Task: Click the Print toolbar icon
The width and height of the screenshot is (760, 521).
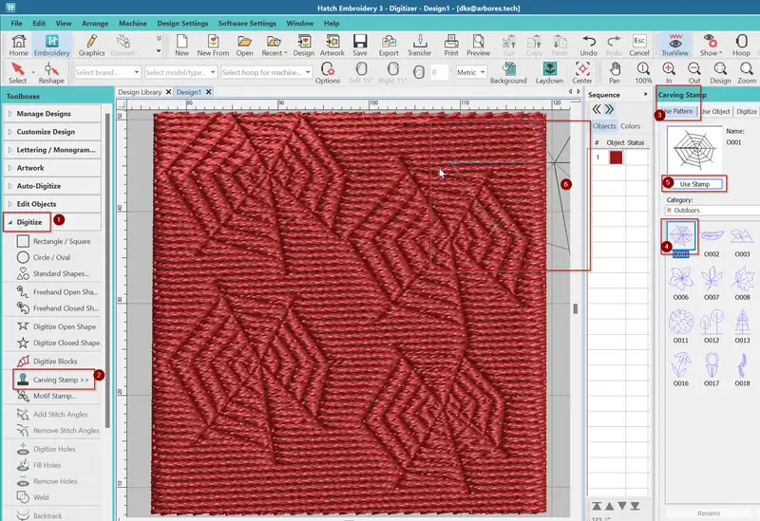Action: (451, 46)
